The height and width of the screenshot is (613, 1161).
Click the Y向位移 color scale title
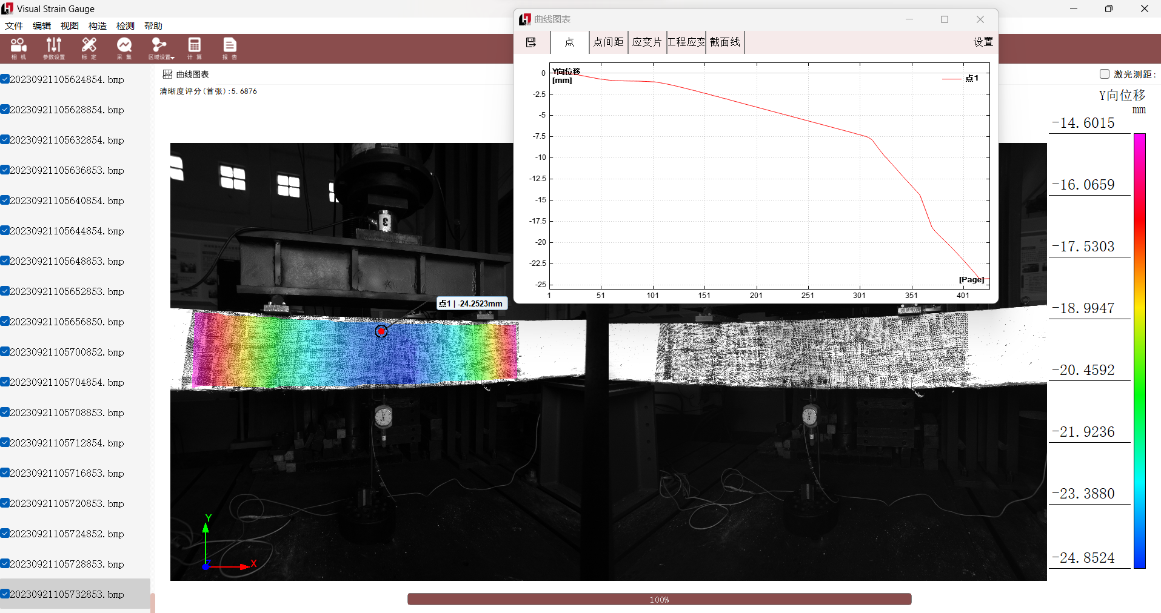click(1122, 95)
